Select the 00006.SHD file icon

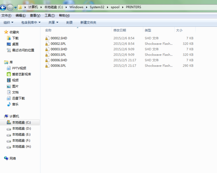(x=47, y=60)
